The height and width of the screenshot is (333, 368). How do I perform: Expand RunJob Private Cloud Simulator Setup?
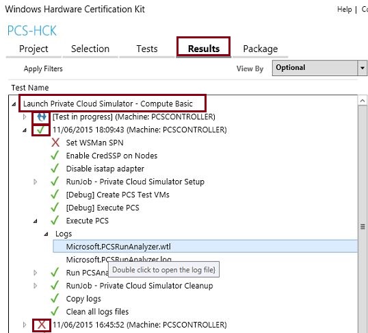pos(35,182)
